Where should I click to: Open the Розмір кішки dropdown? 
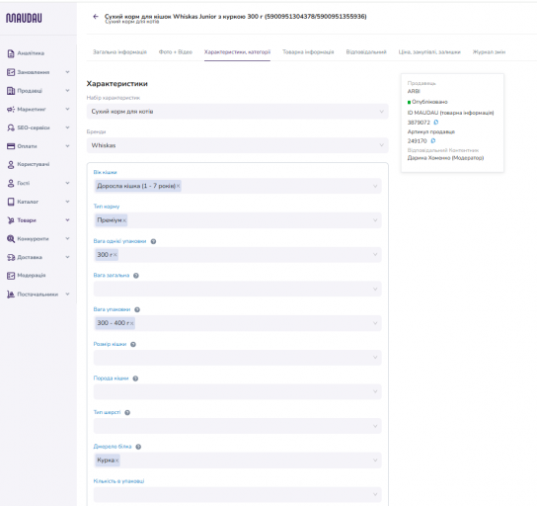[237, 358]
